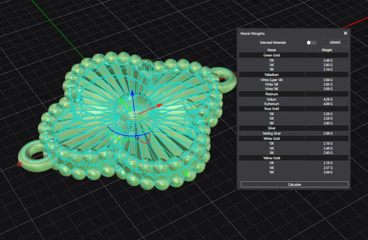Viewport: 368px width, 240px height.
Task: Click the white gizmo origin point
Action: (x=135, y=116)
